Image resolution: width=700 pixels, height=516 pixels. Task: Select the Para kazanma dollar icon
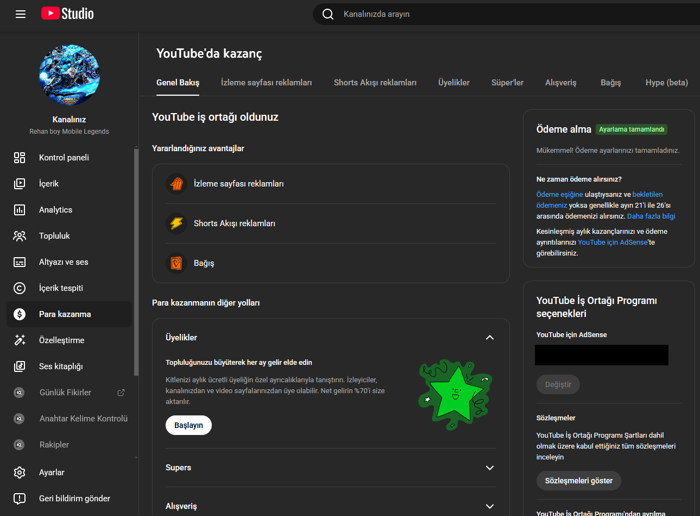20,314
